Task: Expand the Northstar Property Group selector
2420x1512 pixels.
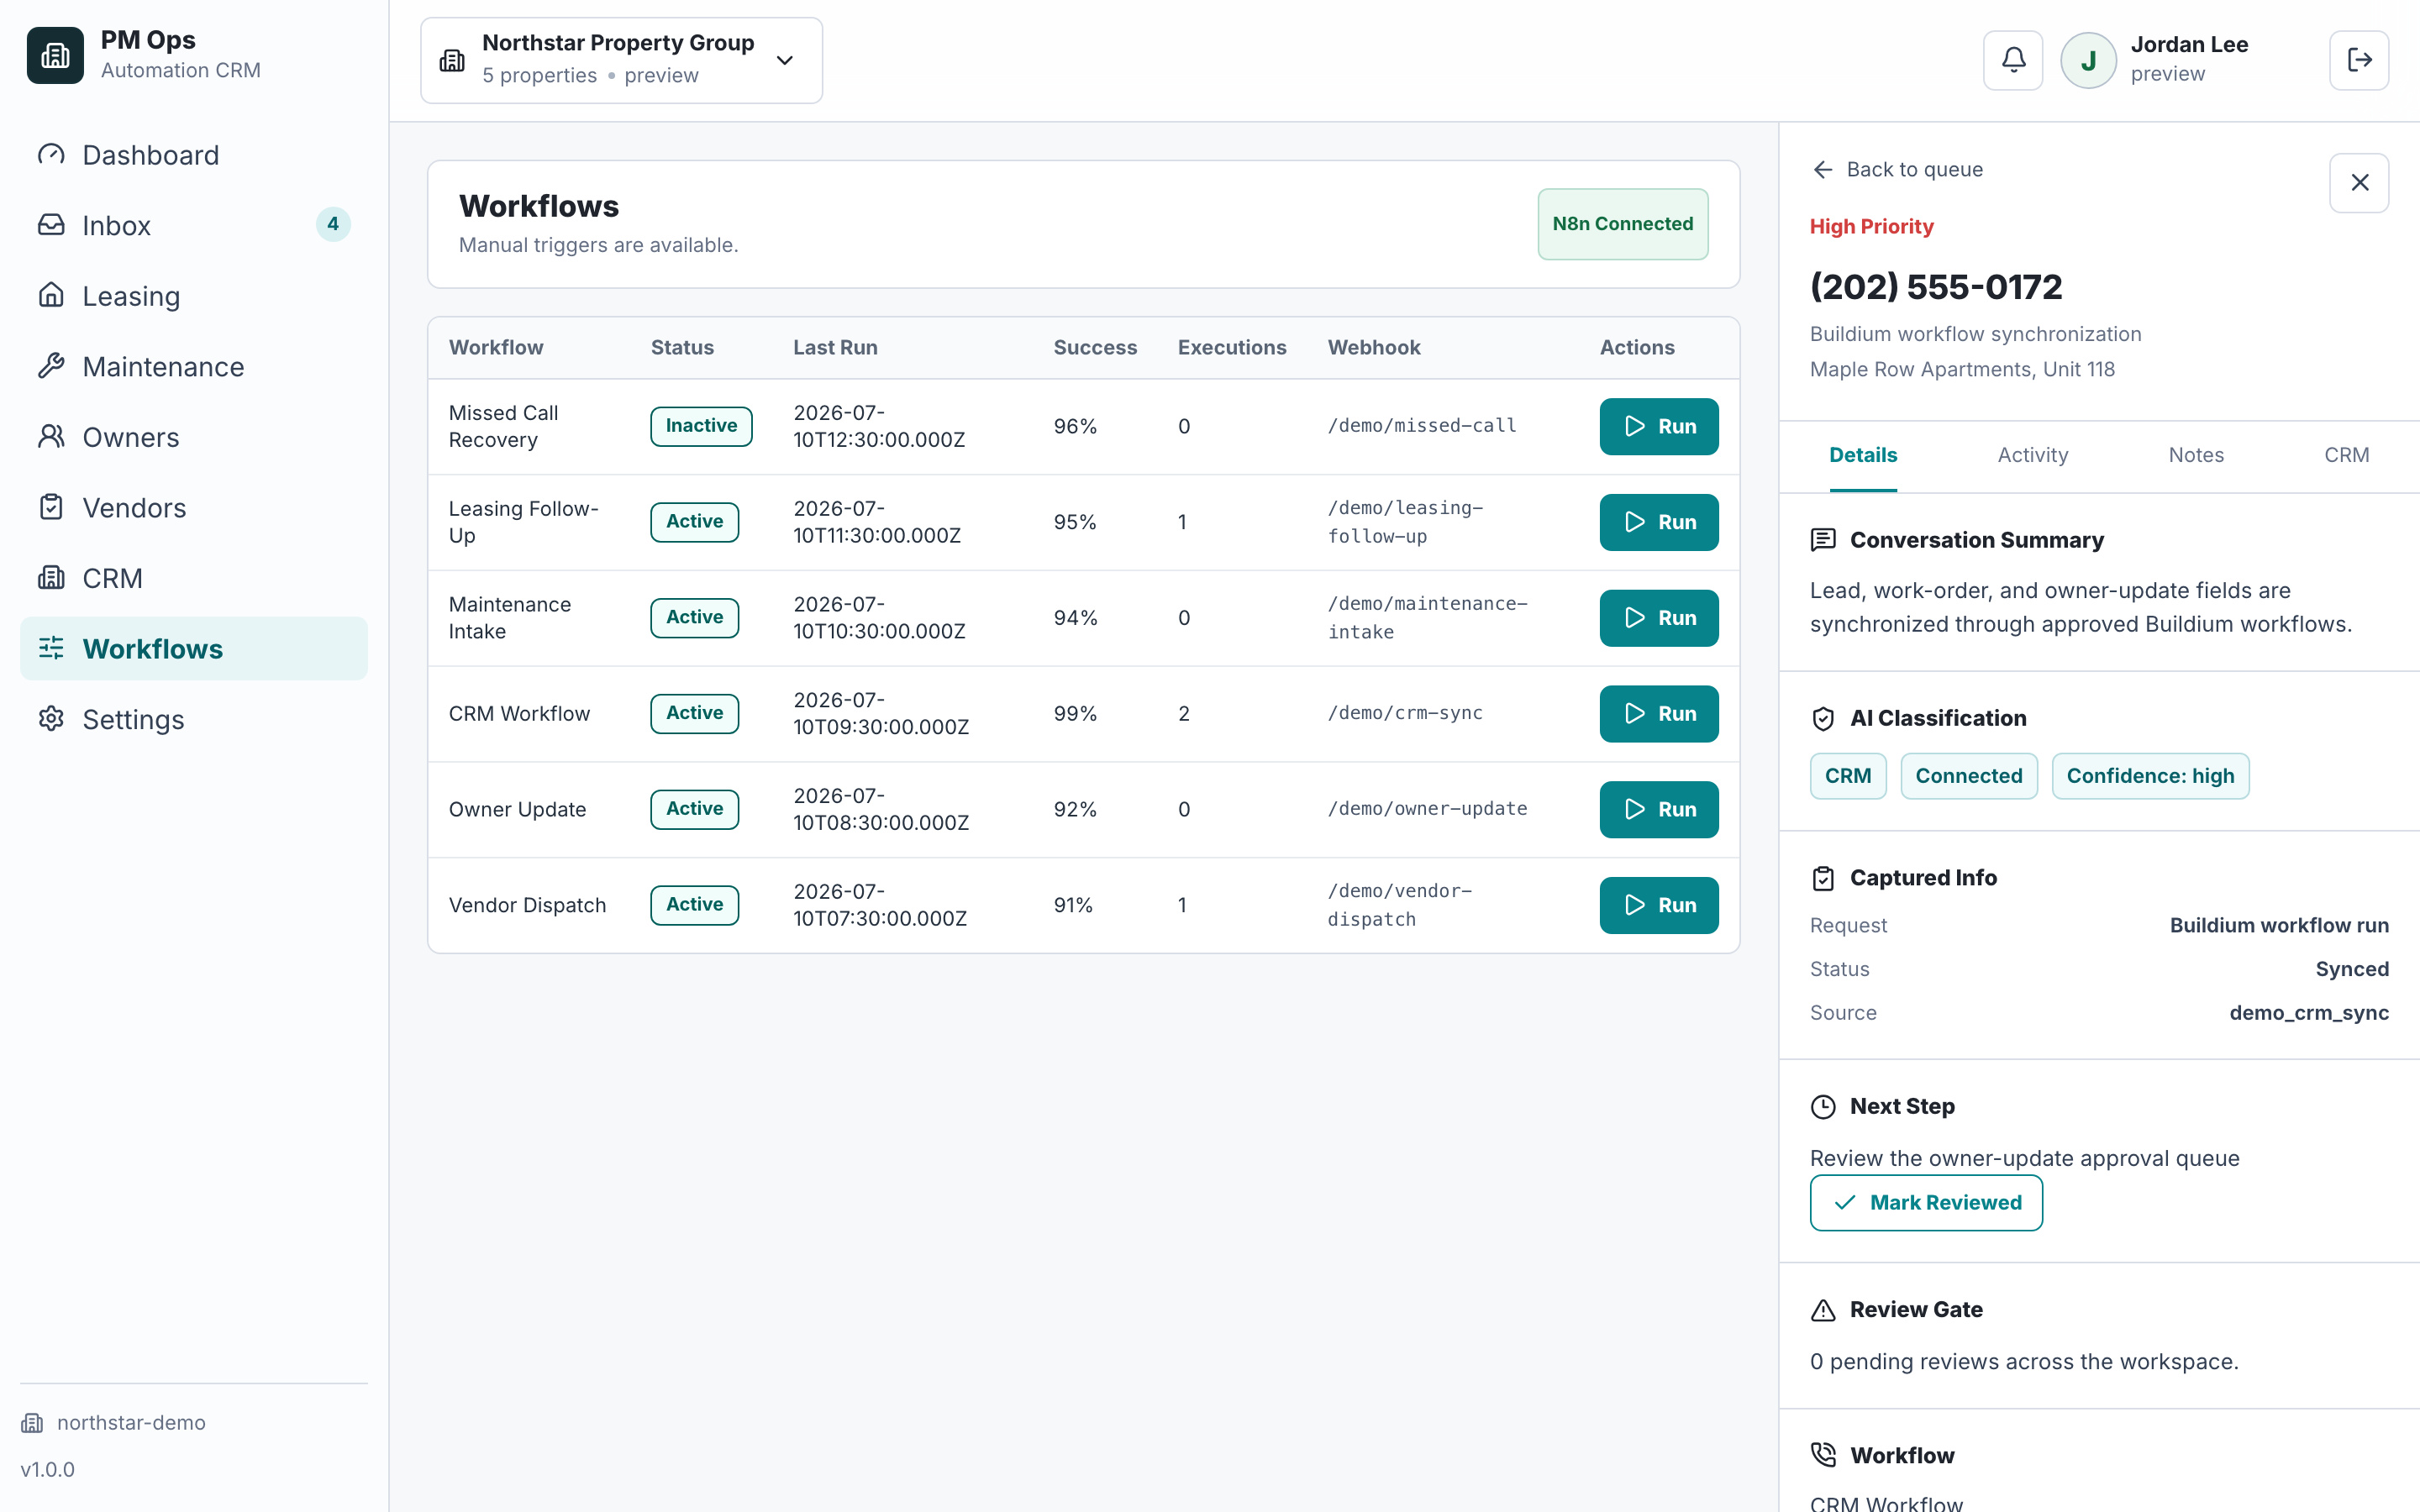Action: pos(621,60)
